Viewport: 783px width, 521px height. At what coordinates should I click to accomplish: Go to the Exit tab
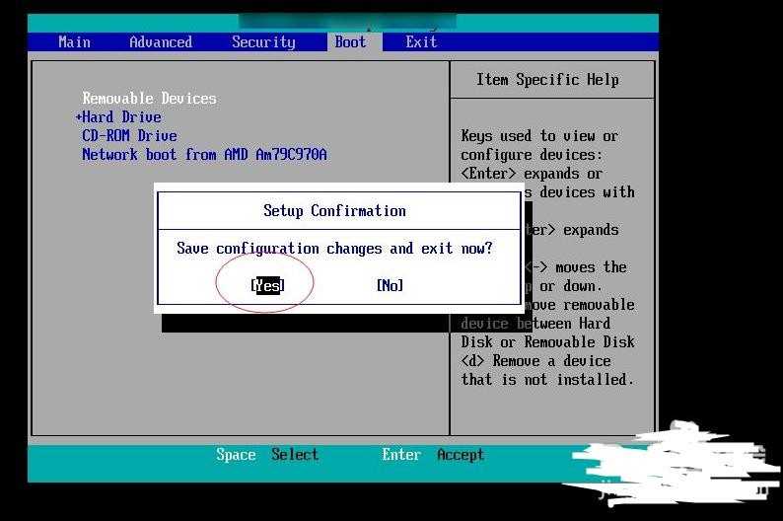click(x=421, y=42)
